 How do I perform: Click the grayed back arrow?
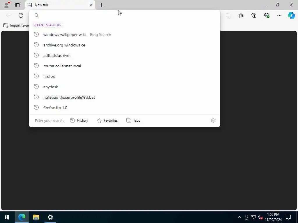(x=8, y=15)
